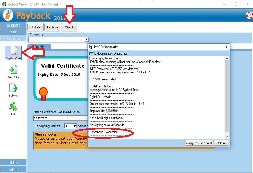Click the help lifebuoy icon
The image size is (253, 173).
click(x=249, y=15)
